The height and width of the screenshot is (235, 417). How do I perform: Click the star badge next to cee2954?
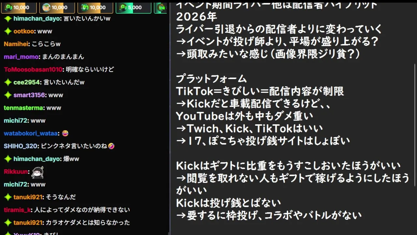tap(8, 82)
